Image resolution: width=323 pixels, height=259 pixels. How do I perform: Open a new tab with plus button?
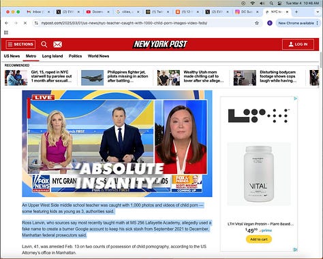(296, 12)
